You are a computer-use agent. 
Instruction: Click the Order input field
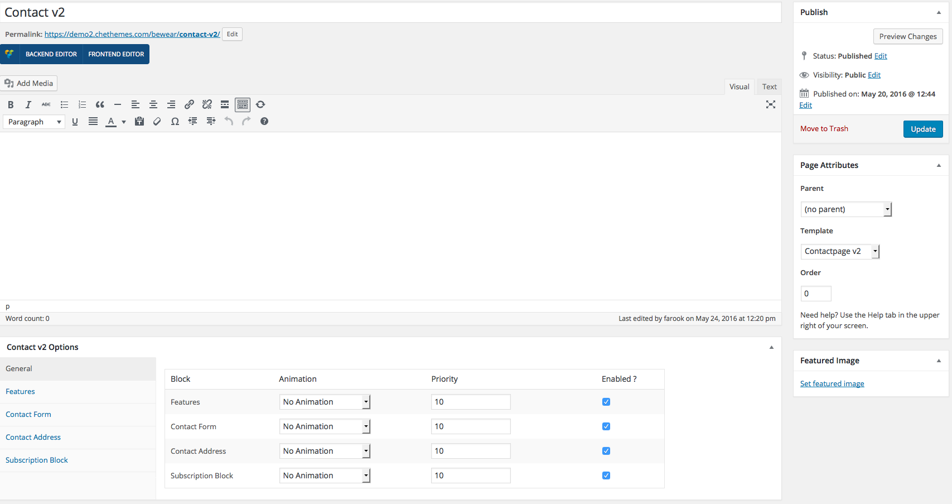[816, 294]
